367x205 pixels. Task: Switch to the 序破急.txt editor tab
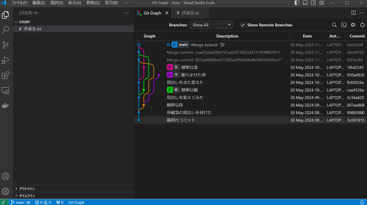coord(190,13)
